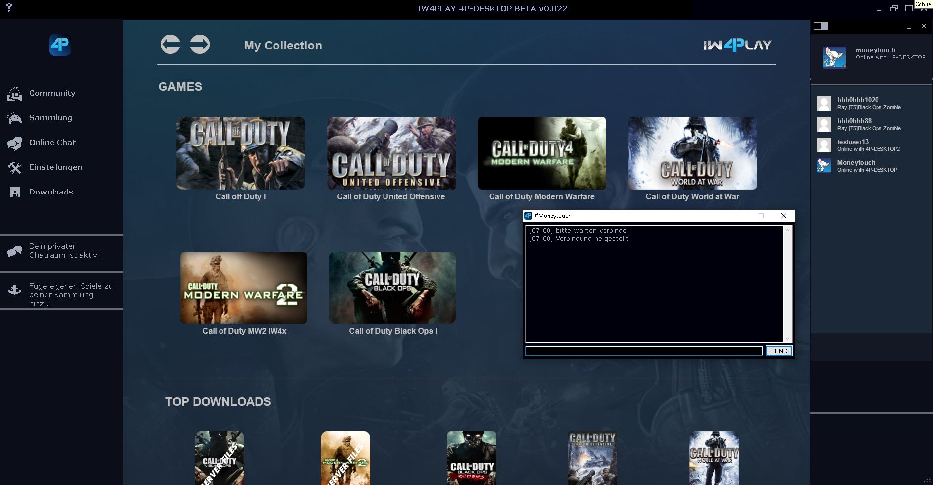The width and height of the screenshot is (933, 485).
Task: Open Community menu item
Action: [x=52, y=93]
